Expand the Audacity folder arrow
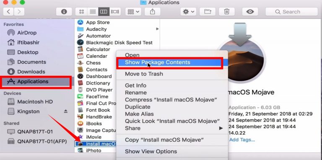The height and width of the screenshot is (160, 322). coord(157,29)
